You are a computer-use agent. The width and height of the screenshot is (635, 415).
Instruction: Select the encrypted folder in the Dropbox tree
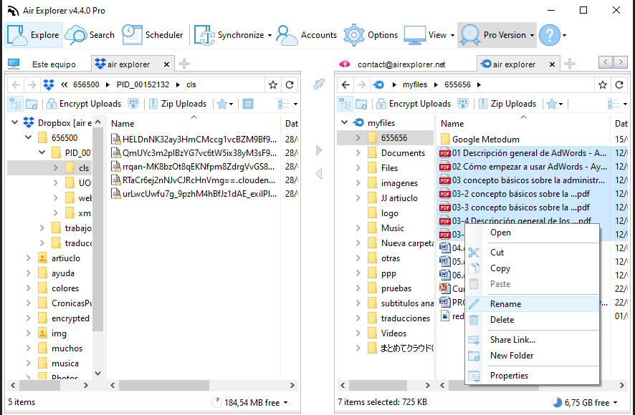70,318
